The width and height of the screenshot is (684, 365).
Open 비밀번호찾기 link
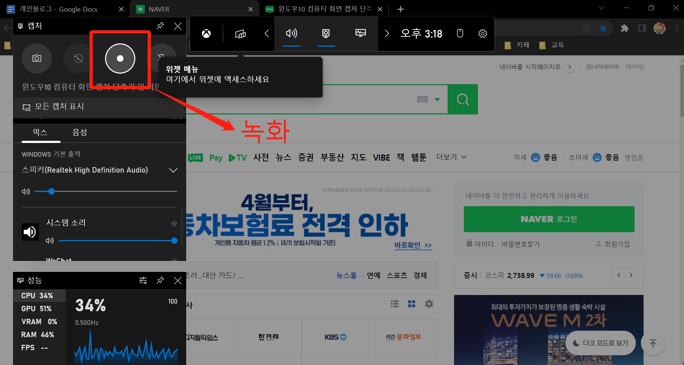click(520, 244)
